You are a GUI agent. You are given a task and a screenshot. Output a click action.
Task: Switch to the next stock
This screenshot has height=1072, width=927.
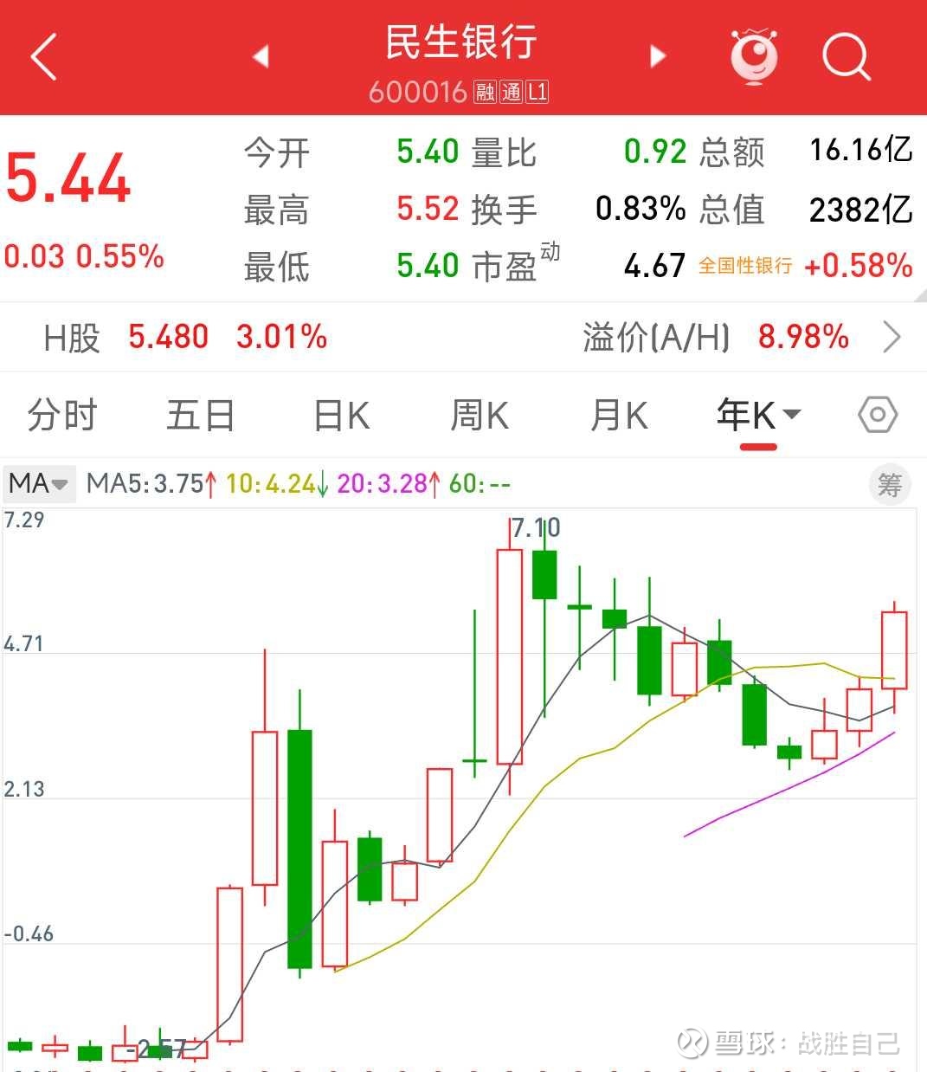pyautogui.click(x=658, y=56)
